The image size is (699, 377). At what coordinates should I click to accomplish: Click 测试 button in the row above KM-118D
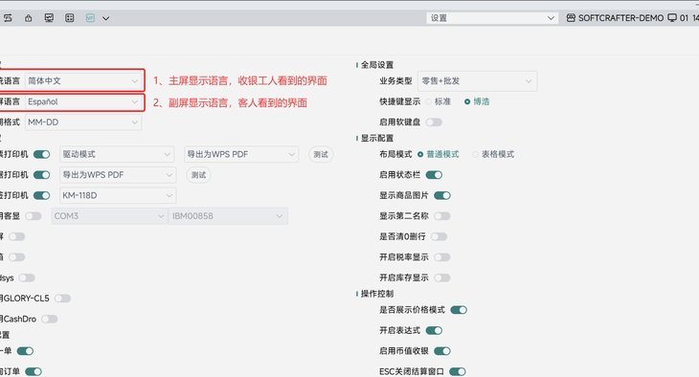198,175
